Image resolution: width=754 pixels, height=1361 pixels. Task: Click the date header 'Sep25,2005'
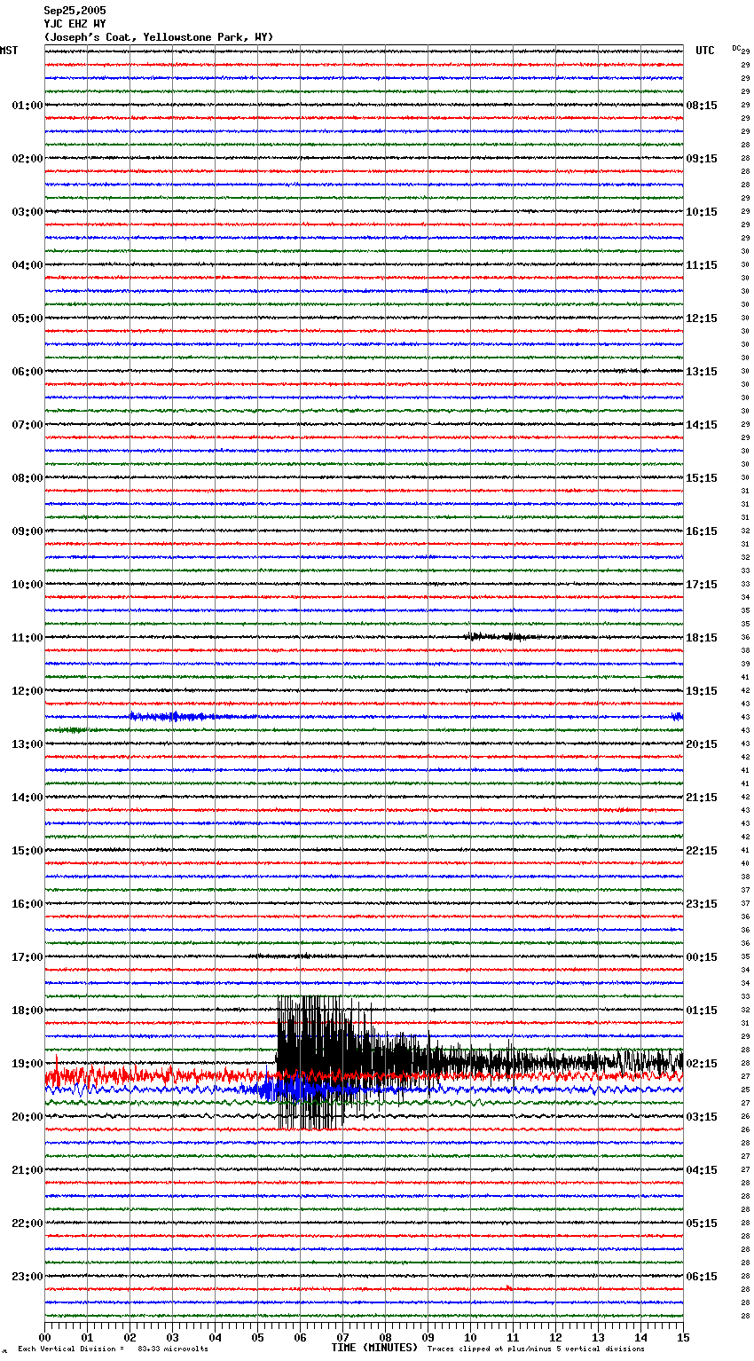point(75,11)
